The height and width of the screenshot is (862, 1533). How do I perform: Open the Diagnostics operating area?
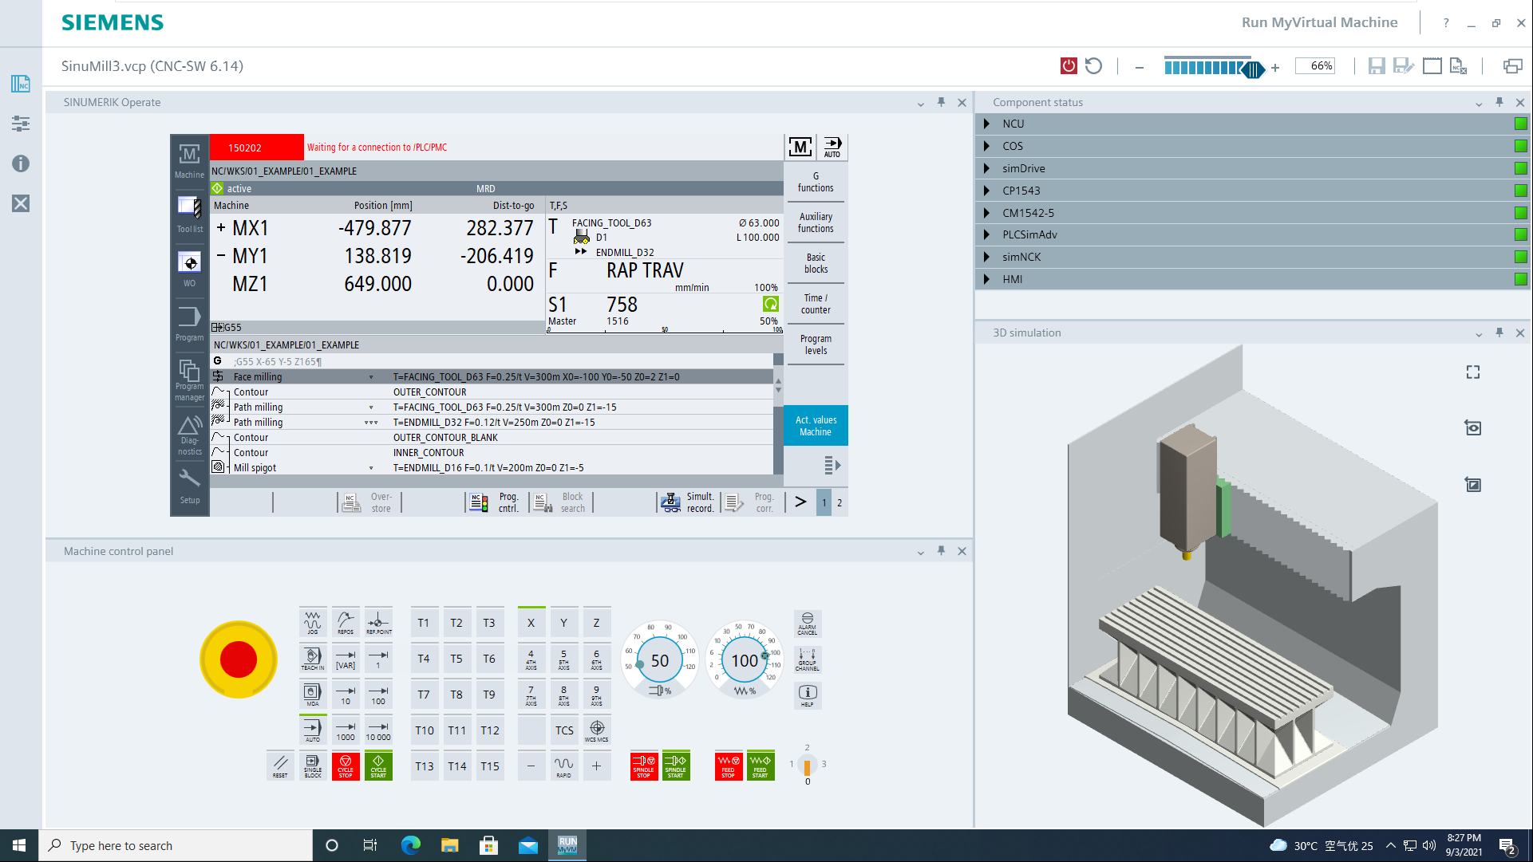click(189, 435)
